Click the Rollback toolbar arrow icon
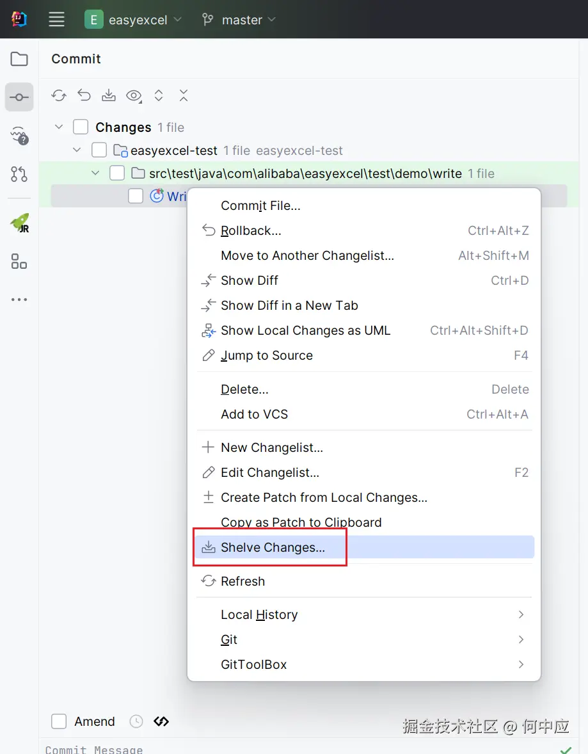Viewport: 588px width, 754px height. point(84,95)
